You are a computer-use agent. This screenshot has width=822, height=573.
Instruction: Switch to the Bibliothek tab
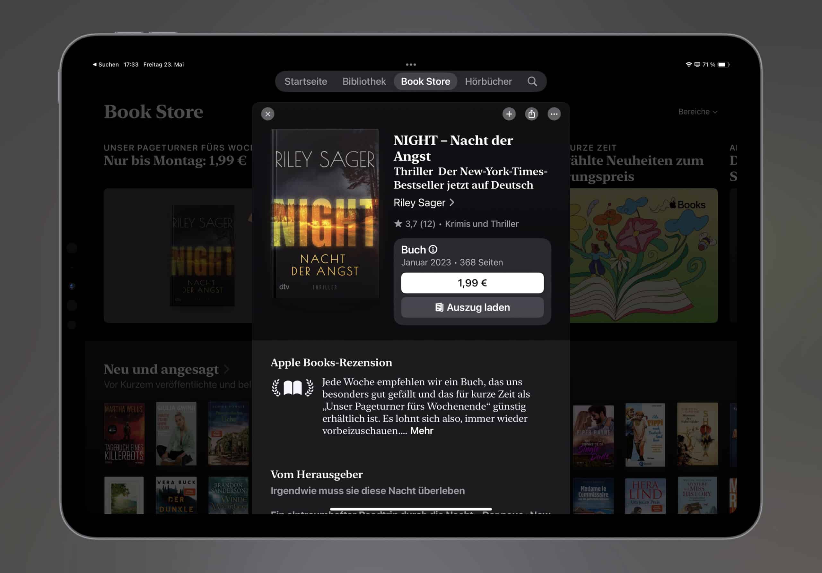[x=364, y=81]
